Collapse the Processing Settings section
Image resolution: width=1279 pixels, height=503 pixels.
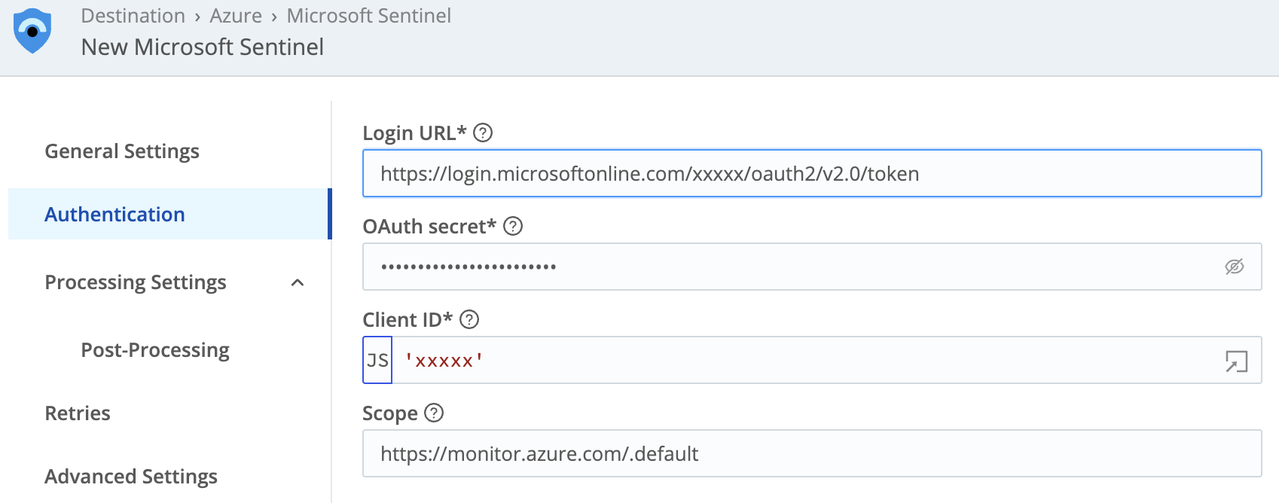[x=298, y=282]
